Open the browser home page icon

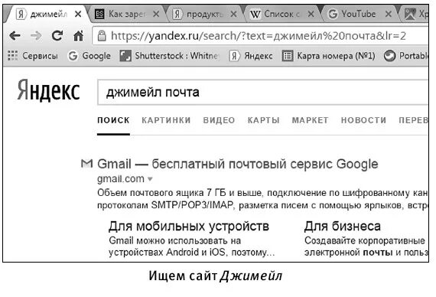tap(79, 36)
